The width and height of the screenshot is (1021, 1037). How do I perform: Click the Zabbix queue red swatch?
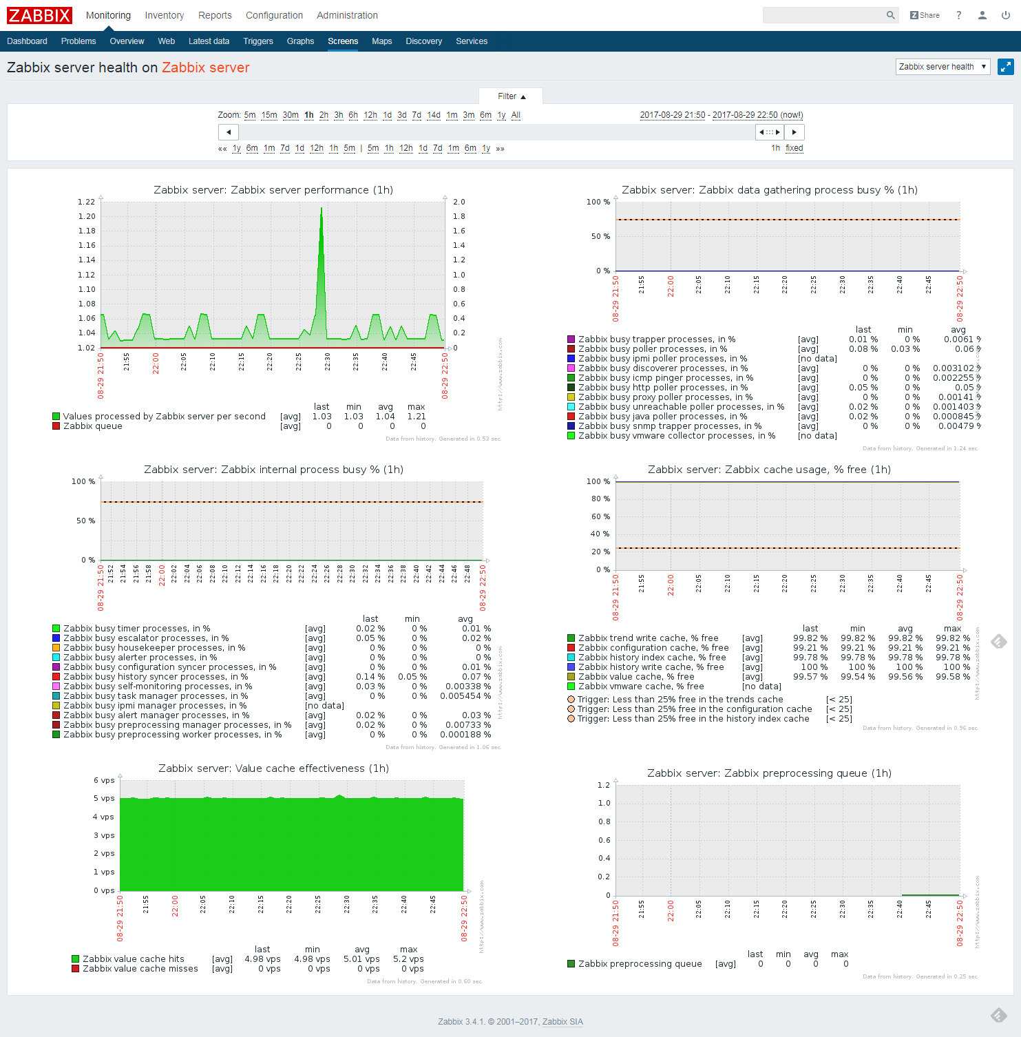(56, 426)
